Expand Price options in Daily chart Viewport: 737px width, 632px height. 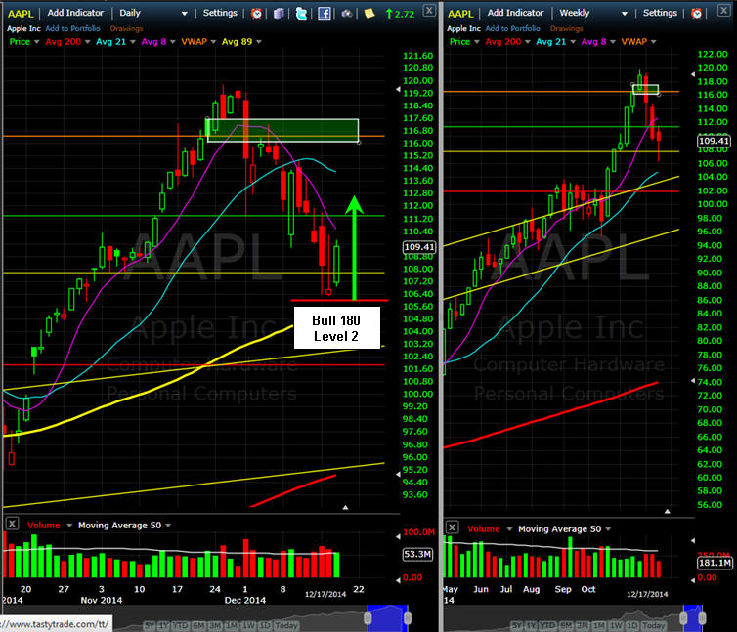(x=37, y=42)
